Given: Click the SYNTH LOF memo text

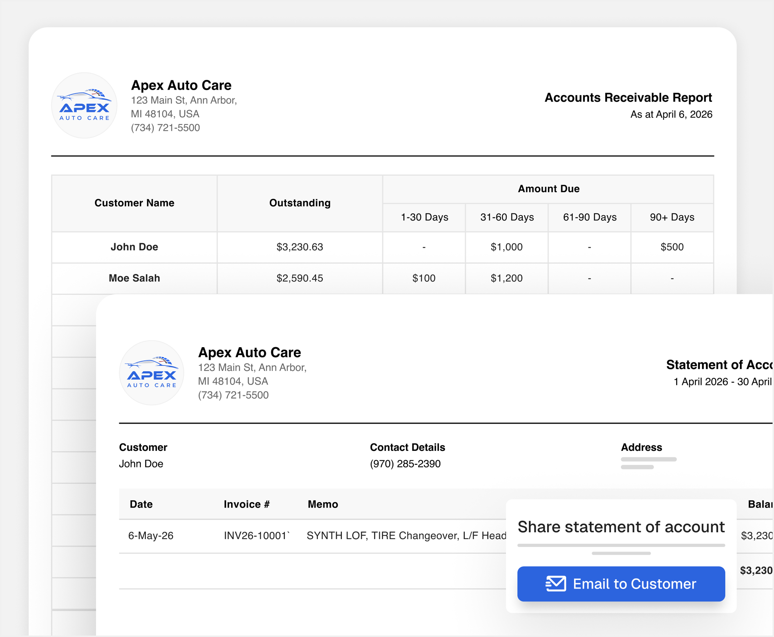Looking at the screenshot, I should tap(406, 536).
